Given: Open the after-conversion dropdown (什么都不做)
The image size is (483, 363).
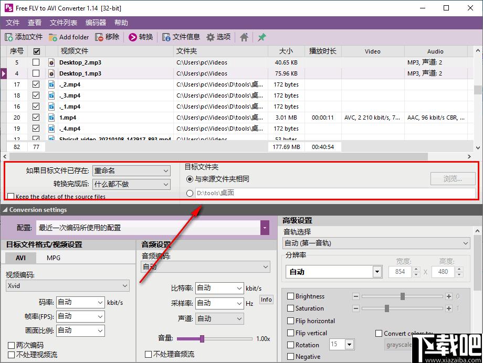Looking at the screenshot, I should tap(131, 184).
